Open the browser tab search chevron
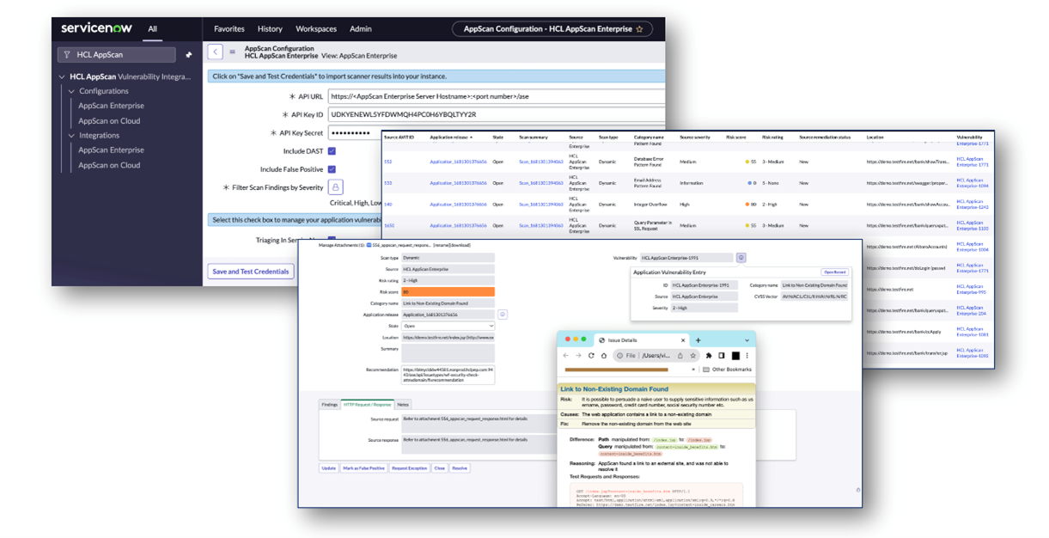The width and height of the screenshot is (1049, 538). [x=746, y=340]
